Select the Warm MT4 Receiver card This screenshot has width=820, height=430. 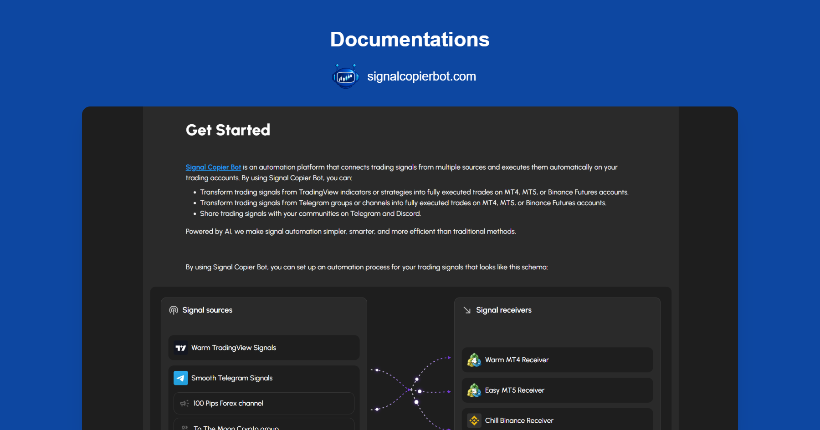[557, 360]
